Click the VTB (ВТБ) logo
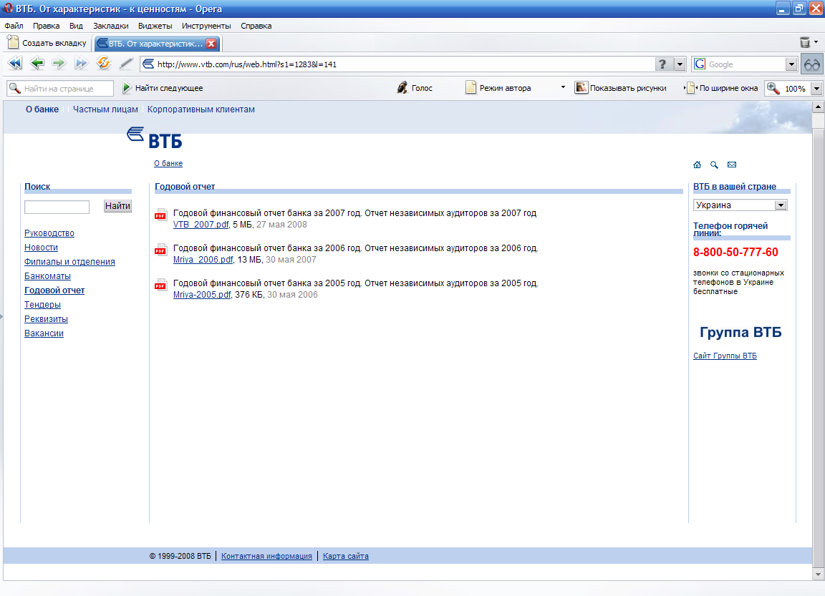Viewport: 825px width, 596px height. click(155, 138)
